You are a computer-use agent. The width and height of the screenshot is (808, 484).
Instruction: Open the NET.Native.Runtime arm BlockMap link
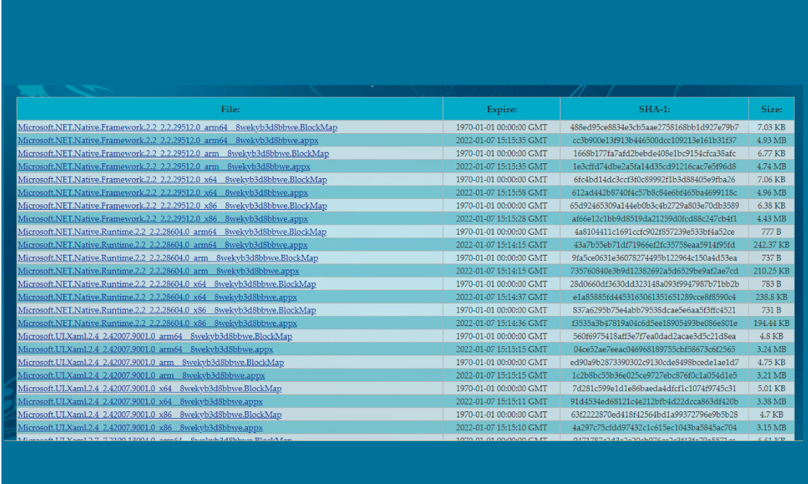(x=168, y=258)
